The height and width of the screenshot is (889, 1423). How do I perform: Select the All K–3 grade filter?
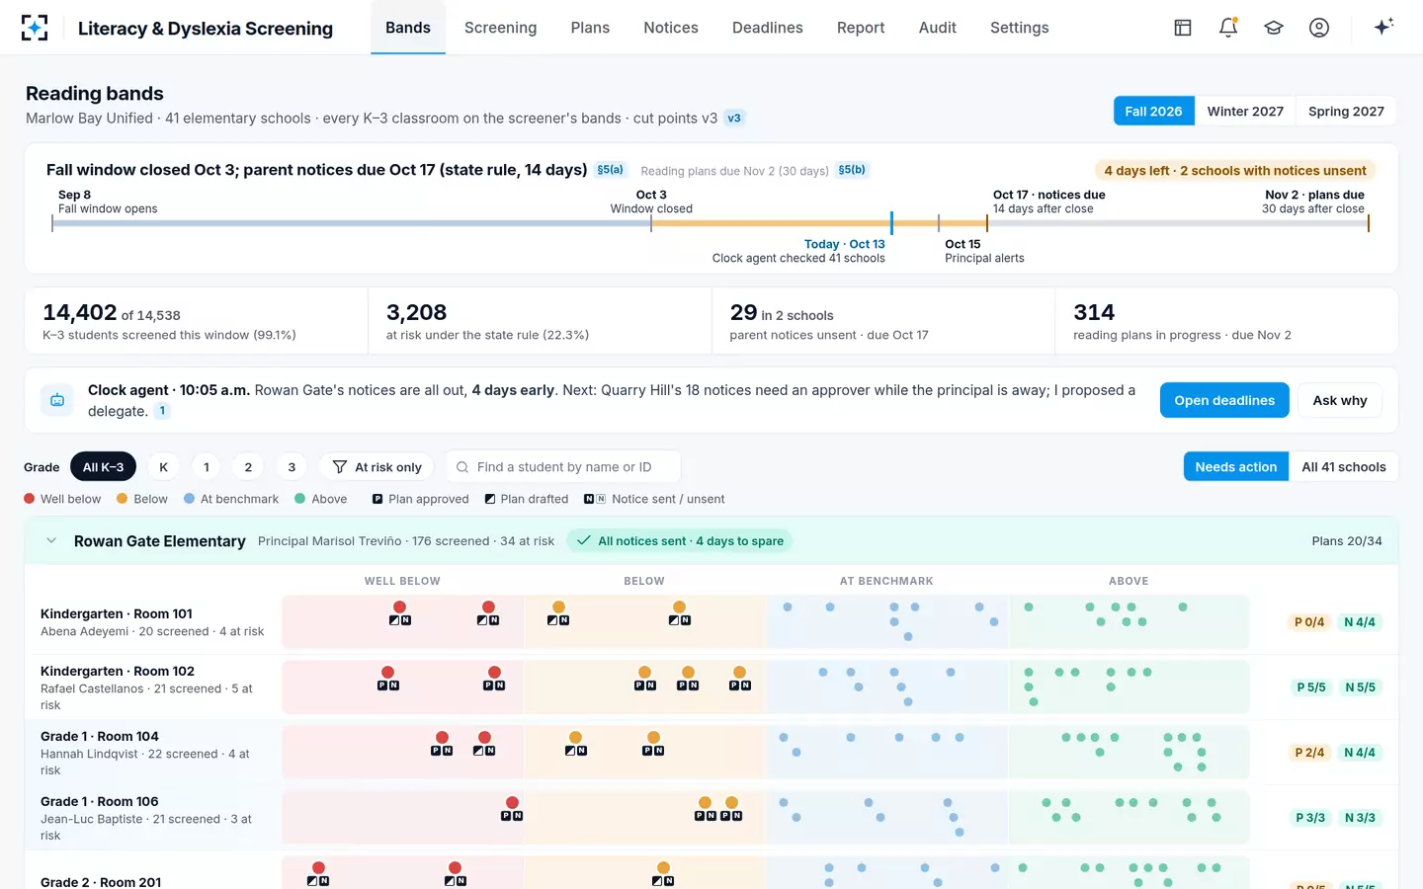(x=104, y=467)
